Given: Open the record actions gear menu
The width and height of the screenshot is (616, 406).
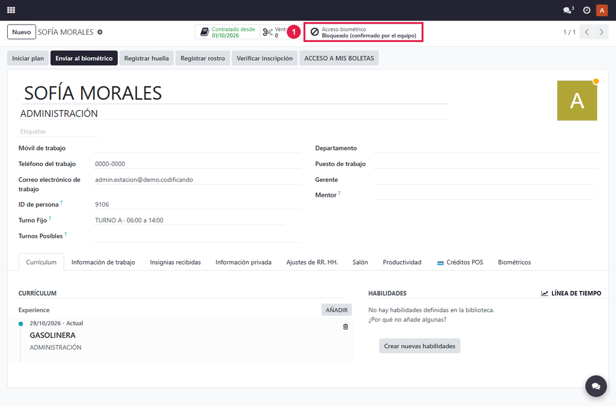Looking at the screenshot, I should pyautogui.click(x=100, y=32).
